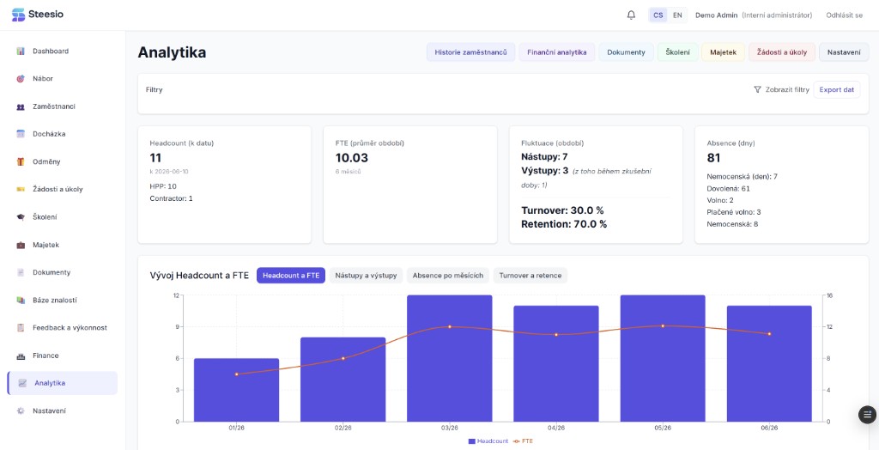This screenshot has width=879, height=450.
Task: Log out via Odhlásit se
Action: coord(845,15)
